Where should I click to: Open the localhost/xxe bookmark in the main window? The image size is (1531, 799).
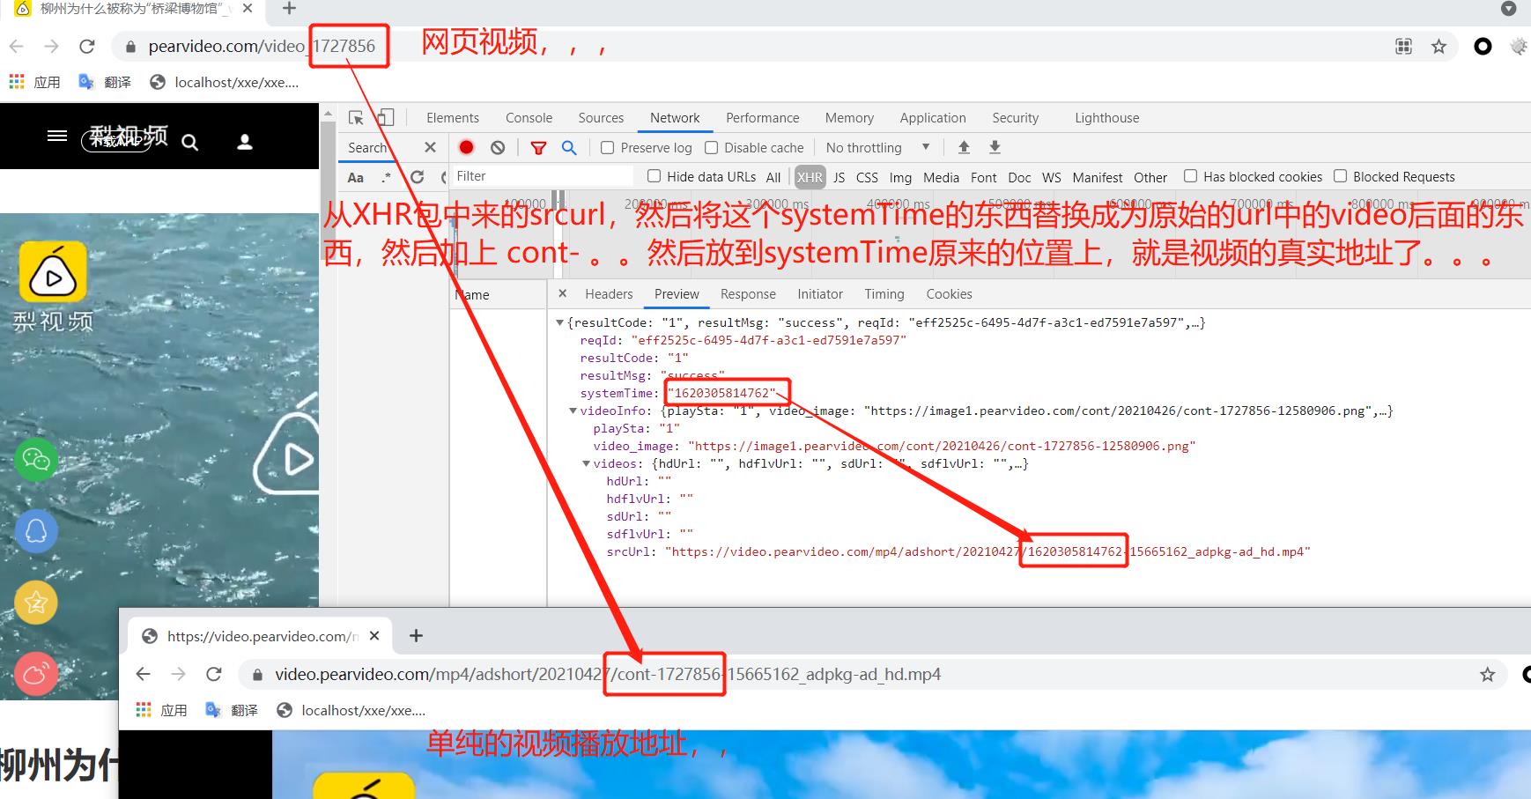[x=225, y=82]
